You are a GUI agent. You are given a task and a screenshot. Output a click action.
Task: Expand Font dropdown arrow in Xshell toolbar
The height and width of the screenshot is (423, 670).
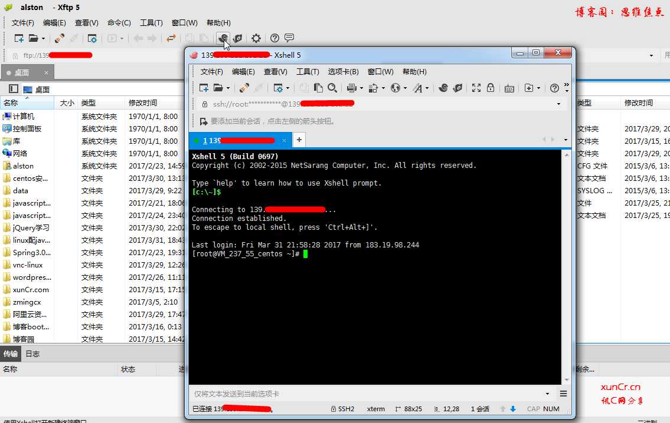[427, 88]
